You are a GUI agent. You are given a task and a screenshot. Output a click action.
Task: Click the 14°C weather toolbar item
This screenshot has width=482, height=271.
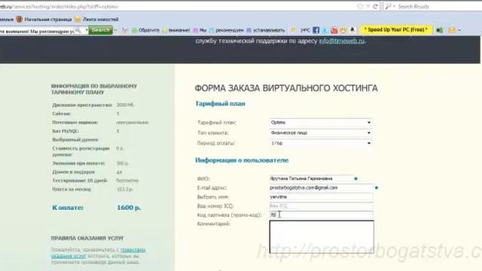(x=301, y=30)
